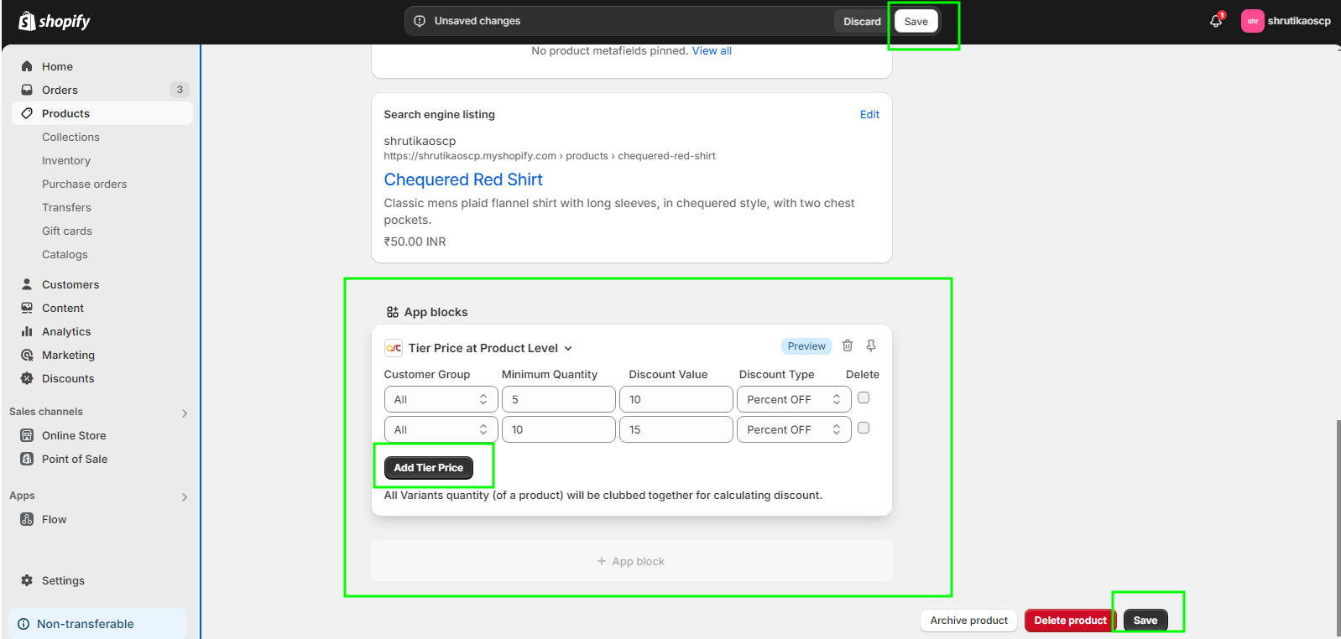Click Discard in unsaved changes bar

click(862, 21)
